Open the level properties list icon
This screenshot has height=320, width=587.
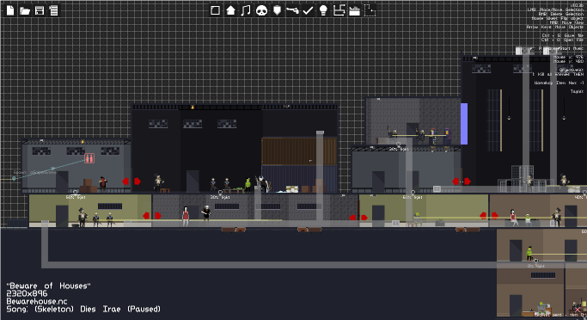point(53,10)
